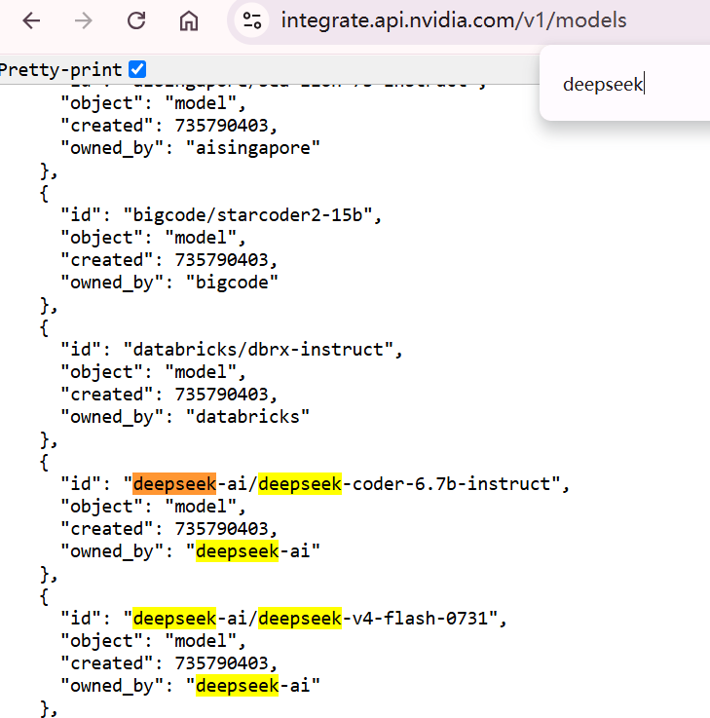This screenshot has height=718, width=710.
Task: Click in the find box containing deepseek
Action: (x=603, y=84)
